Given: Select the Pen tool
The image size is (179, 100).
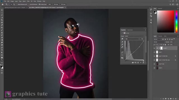Looking at the screenshot, I should [x=2, y=47].
